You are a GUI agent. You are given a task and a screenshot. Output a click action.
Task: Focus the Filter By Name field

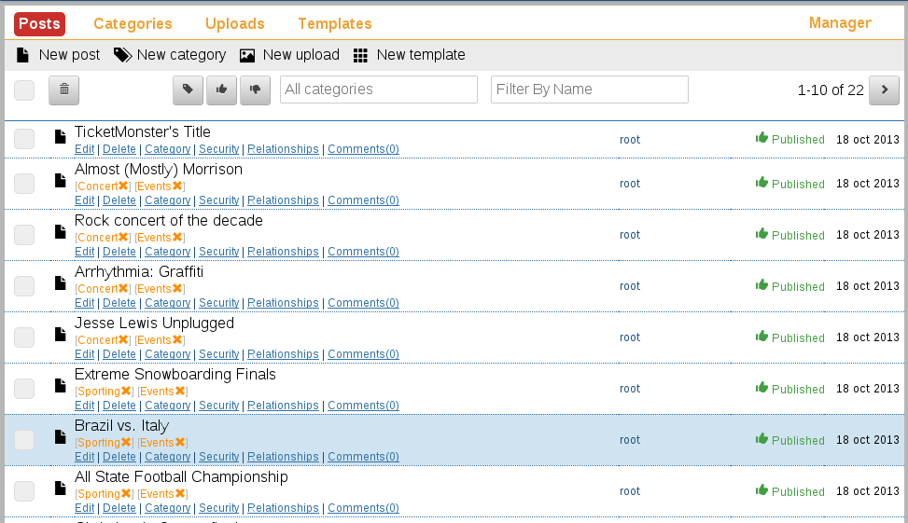(590, 89)
